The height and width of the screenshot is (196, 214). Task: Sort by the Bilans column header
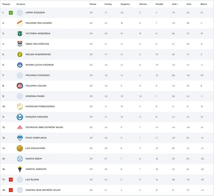point(204,4)
